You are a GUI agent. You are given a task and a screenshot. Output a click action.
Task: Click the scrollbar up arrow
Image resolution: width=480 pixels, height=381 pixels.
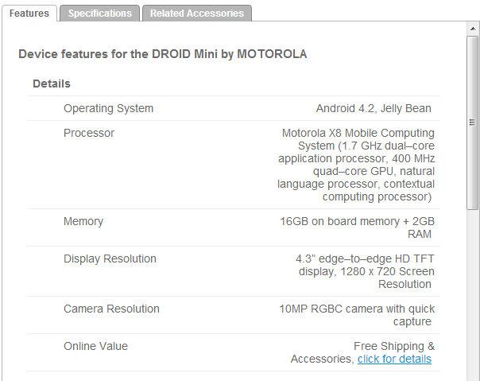pos(473,29)
